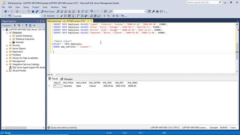Click the wrench Properties icon

point(153,12)
